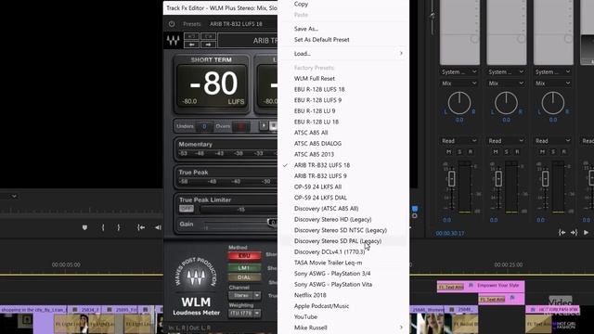Record-enable the third mixer track with R
The width and height of the screenshot is (594, 334).
click(x=564, y=151)
